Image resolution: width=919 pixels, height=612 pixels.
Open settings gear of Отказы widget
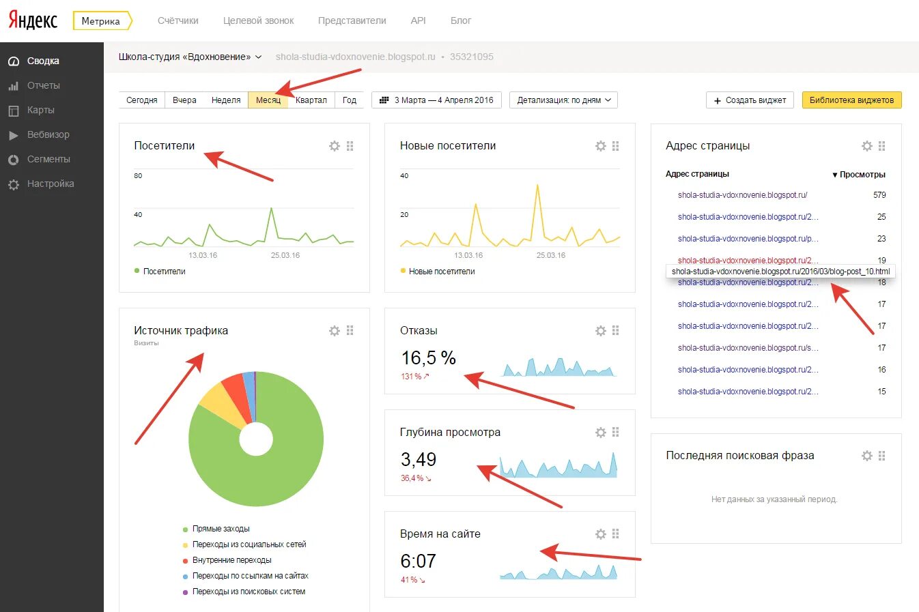click(601, 331)
